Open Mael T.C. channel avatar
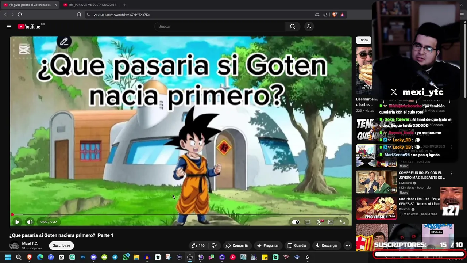 pyautogui.click(x=14, y=245)
